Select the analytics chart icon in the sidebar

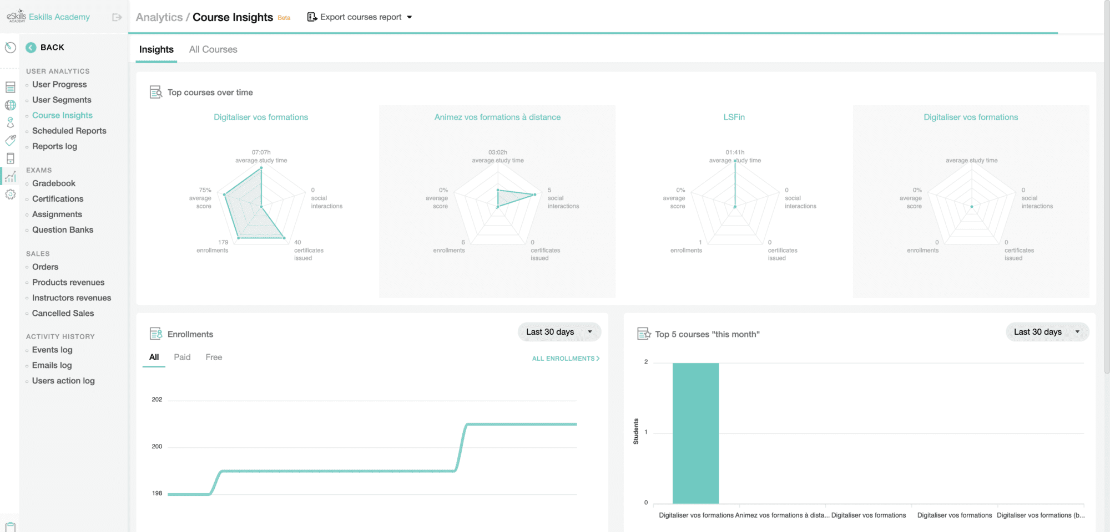[x=10, y=176]
